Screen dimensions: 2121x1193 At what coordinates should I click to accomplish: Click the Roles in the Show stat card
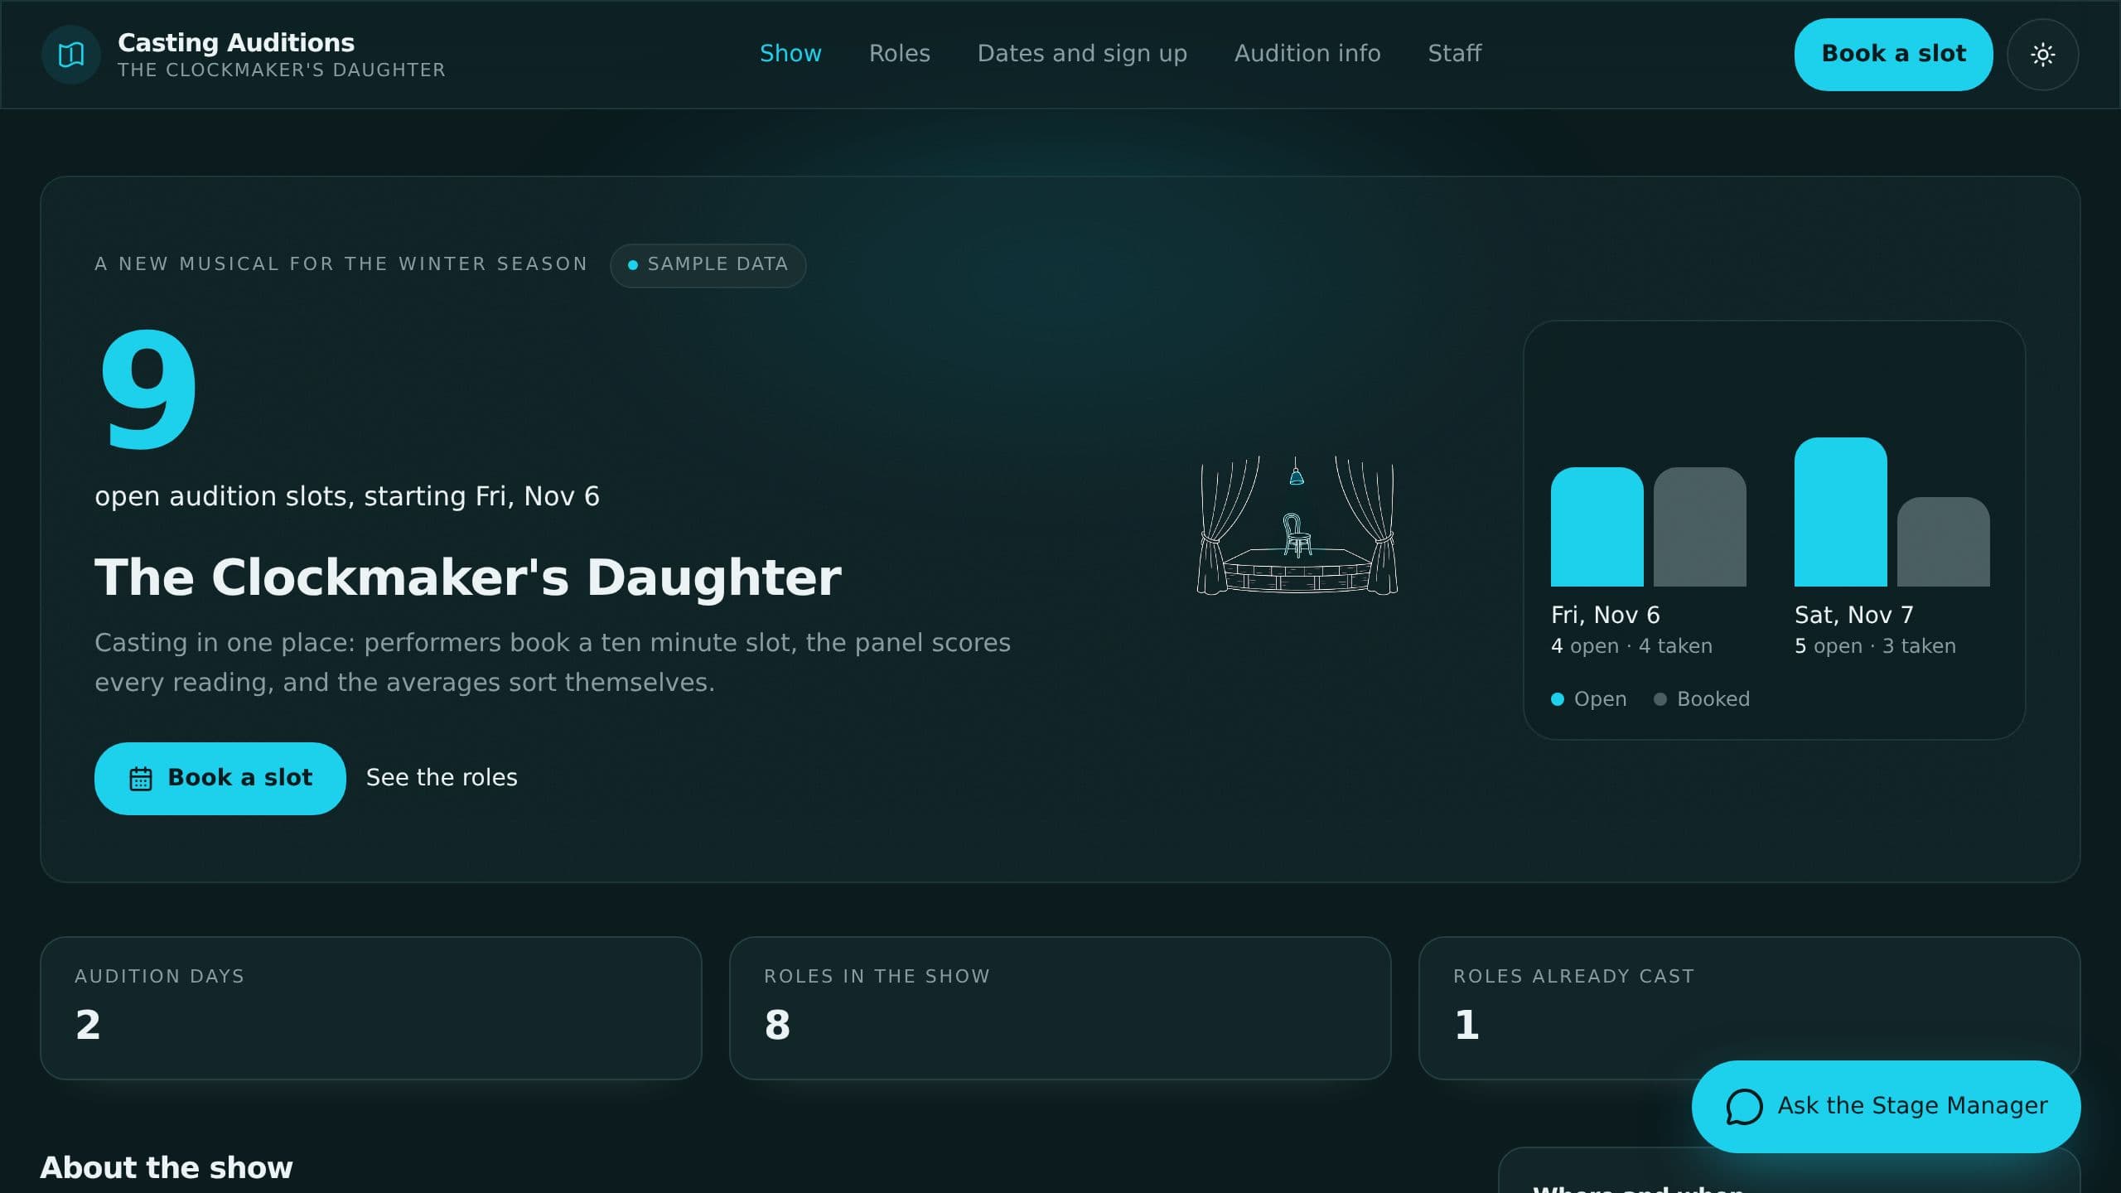(x=1060, y=1008)
